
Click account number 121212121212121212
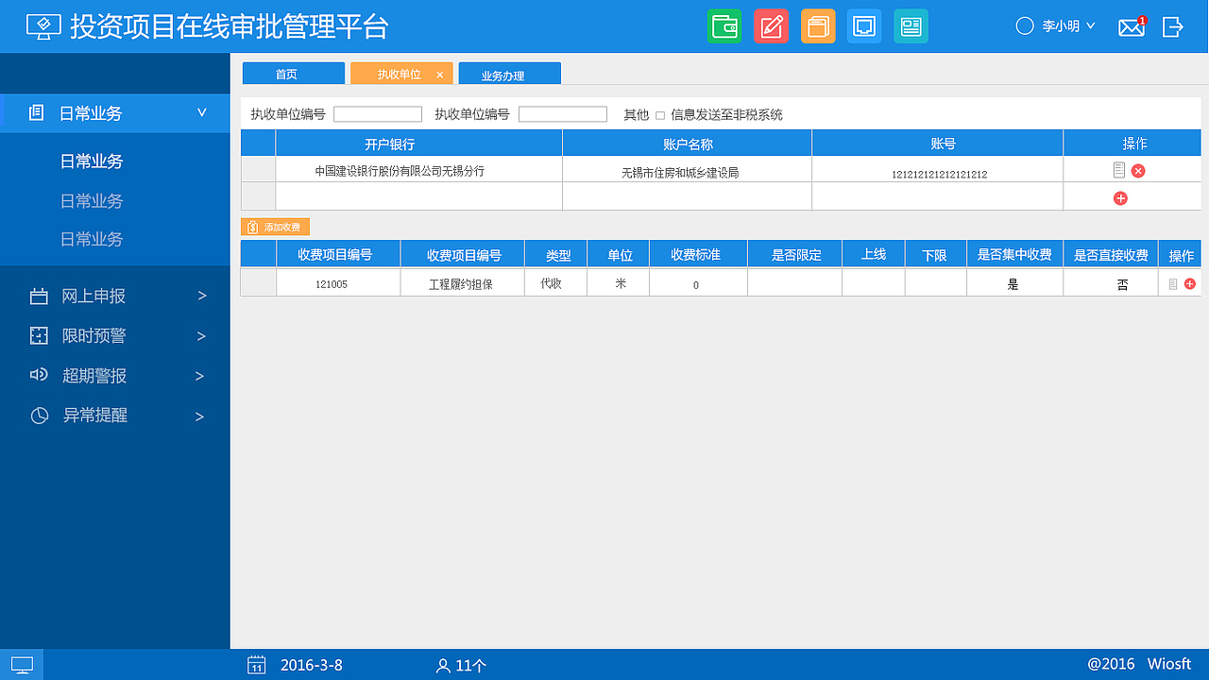click(x=940, y=175)
